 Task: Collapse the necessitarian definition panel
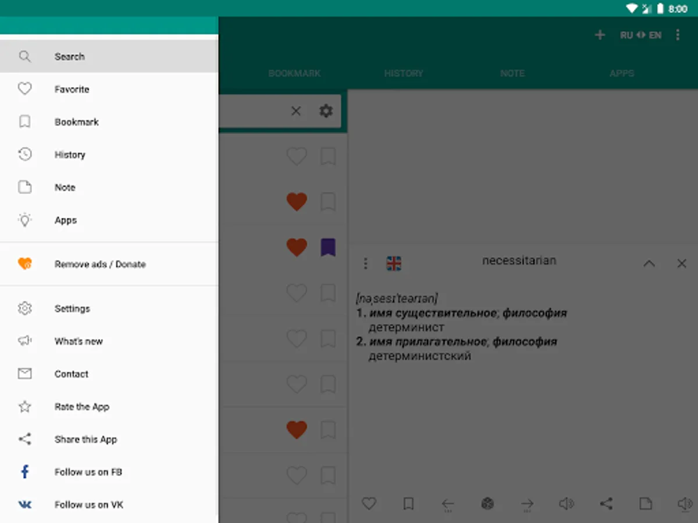click(649, 264)
